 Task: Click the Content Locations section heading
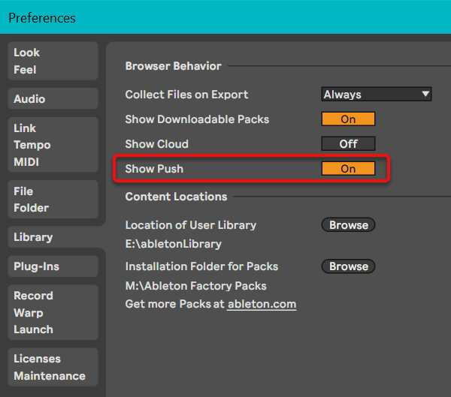pos(176,197)
